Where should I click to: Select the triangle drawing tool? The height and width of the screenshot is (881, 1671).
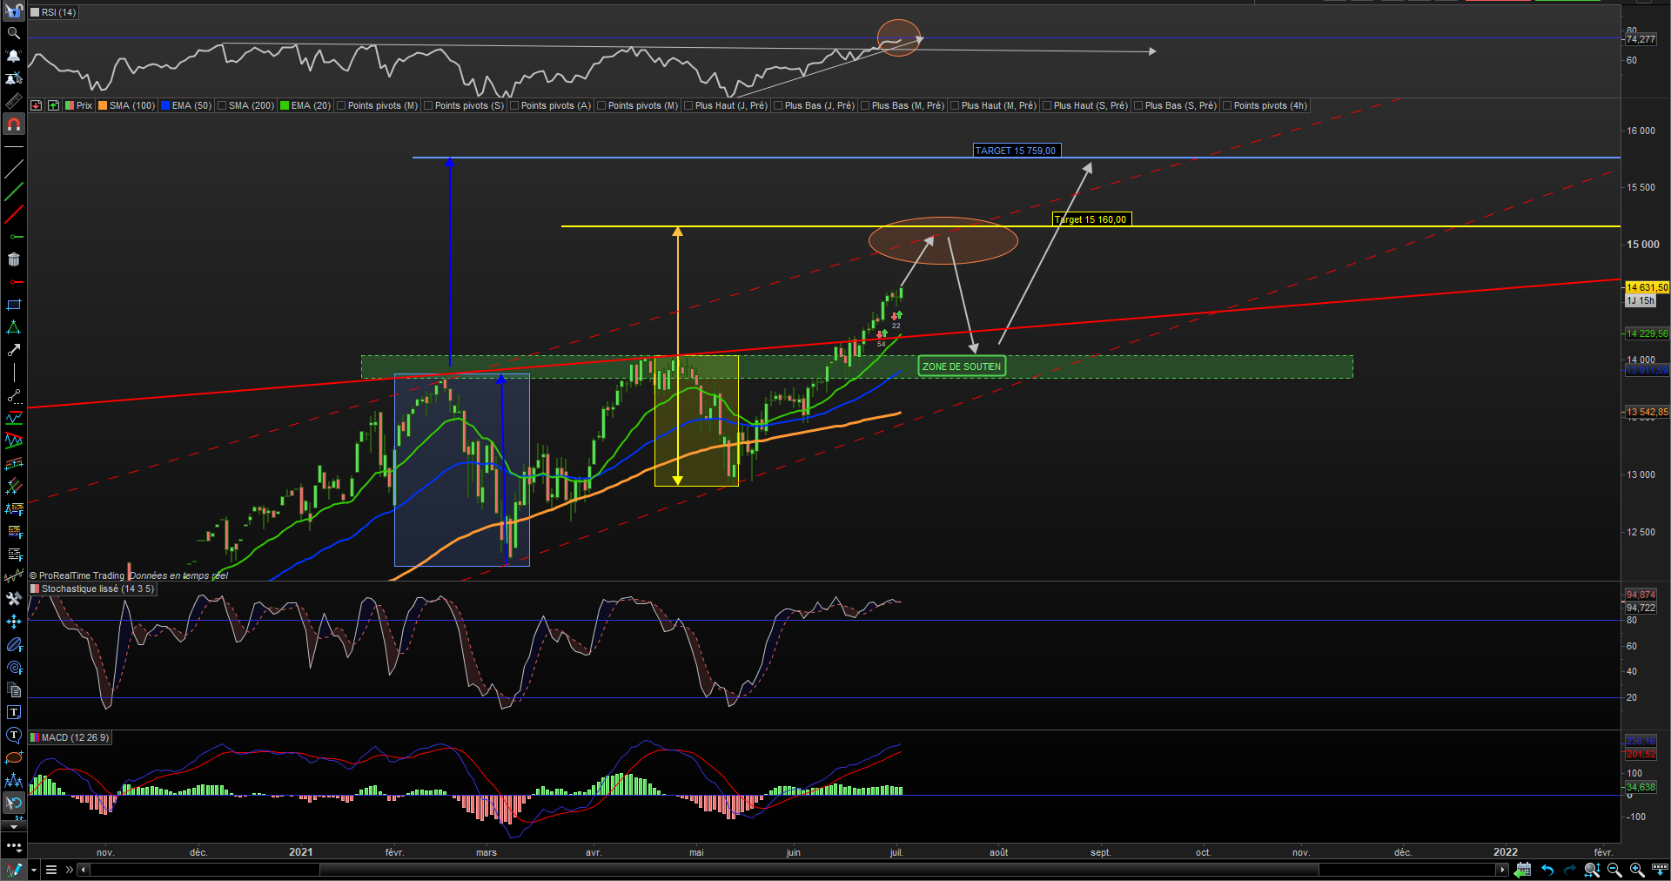(x=13, y=327)
